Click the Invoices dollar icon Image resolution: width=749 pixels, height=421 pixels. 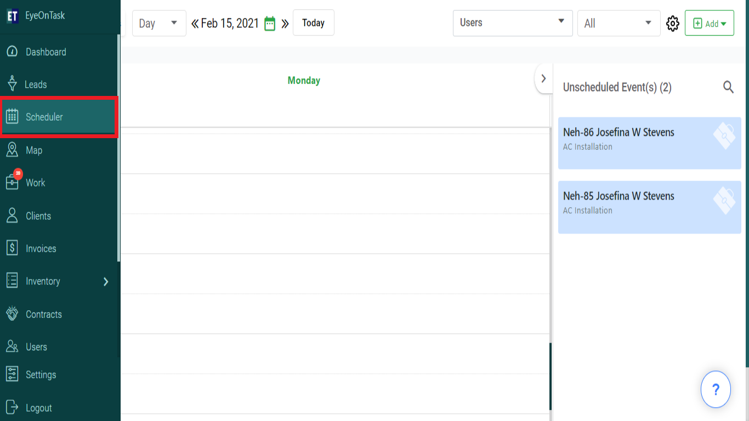point(12,248)
